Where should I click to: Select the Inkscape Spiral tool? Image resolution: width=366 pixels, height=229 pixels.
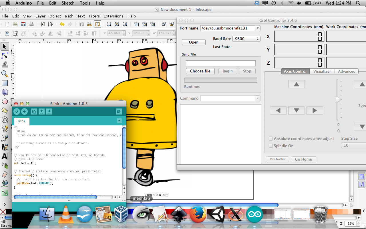(5, 120)
